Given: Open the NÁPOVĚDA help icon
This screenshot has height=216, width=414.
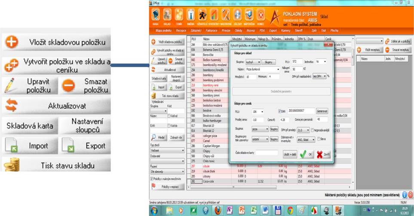Looking at the screenshot, I should coord(249,15).
